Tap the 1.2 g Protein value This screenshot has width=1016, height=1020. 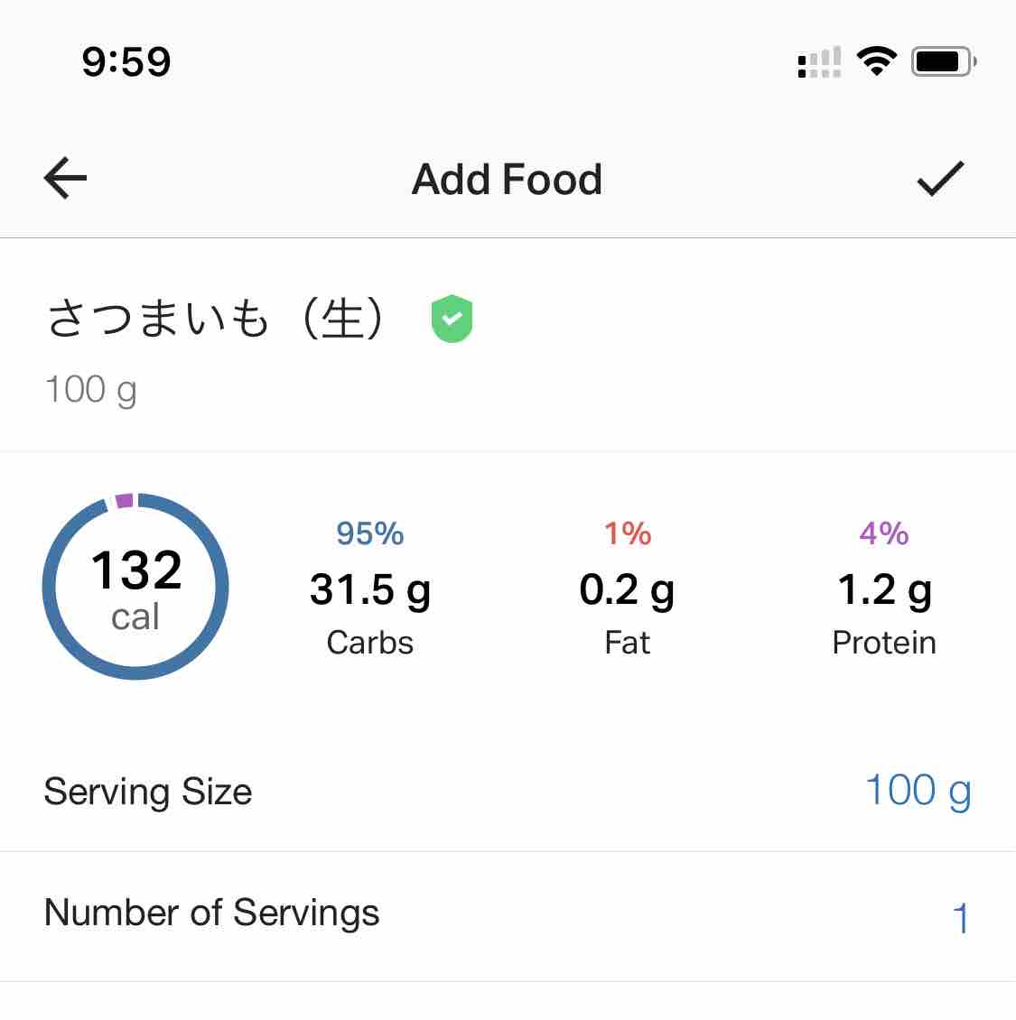point(884,590)
